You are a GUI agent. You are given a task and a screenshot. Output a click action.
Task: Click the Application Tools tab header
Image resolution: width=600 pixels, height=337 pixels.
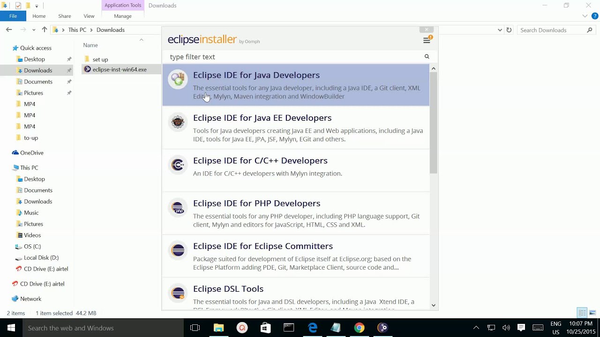pyautogui.click(x=123, y=5)
